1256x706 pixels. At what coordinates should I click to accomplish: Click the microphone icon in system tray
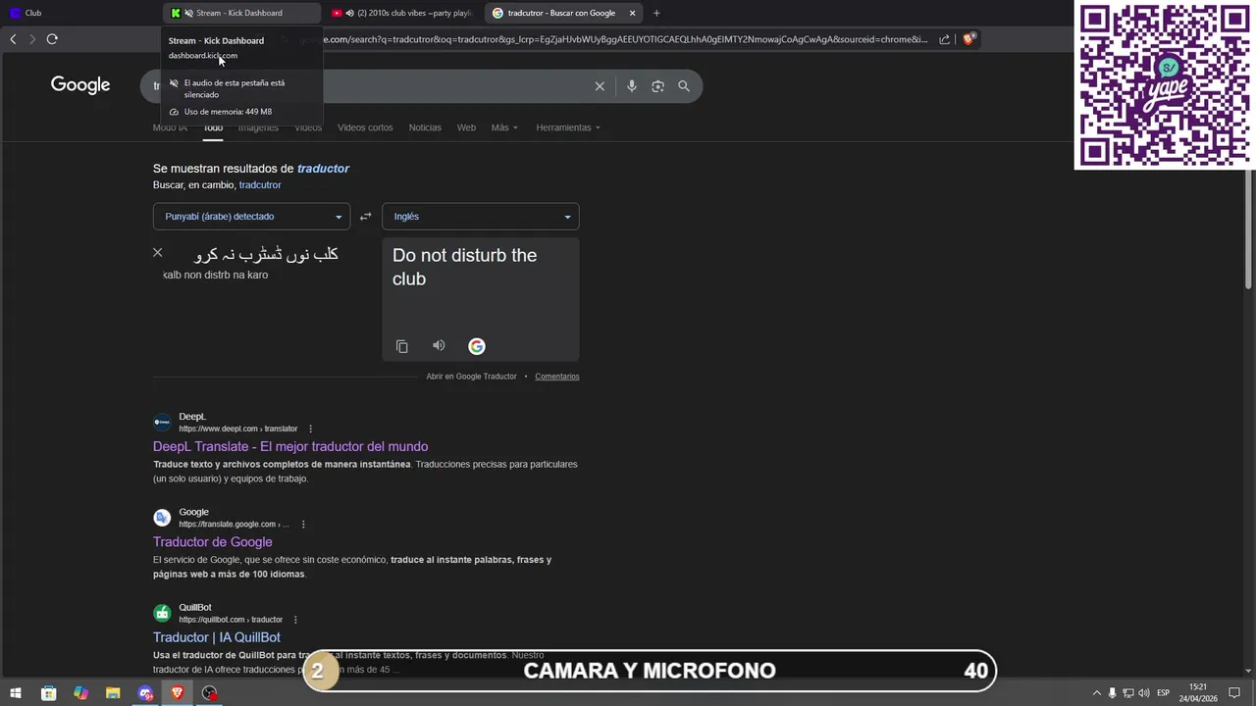1112,693
